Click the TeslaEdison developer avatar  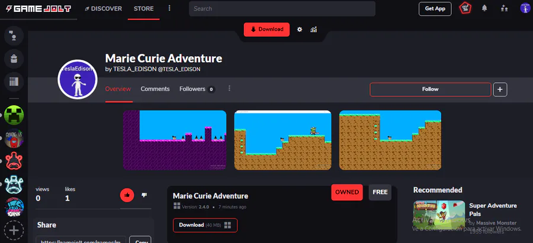point(78,79)
